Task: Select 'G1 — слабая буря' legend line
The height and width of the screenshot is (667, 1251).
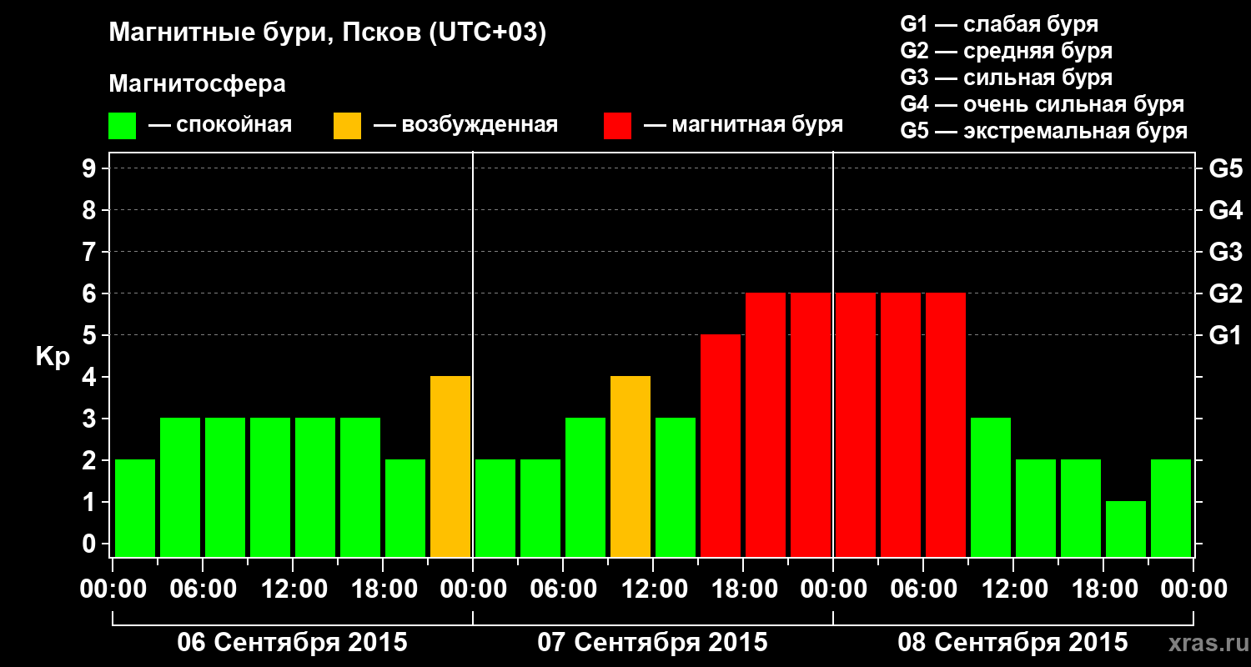Action: coord(999,24)
